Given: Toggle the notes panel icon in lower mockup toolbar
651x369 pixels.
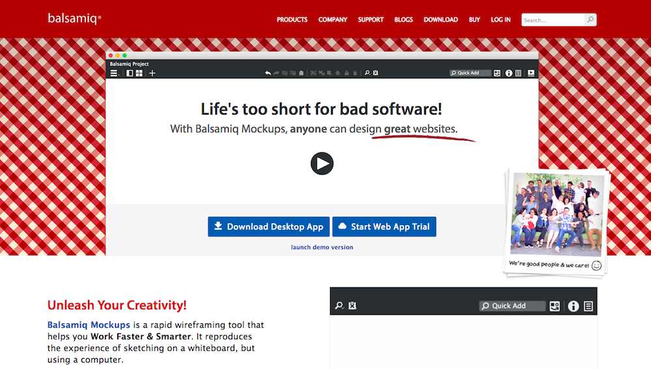Looking at the screenshot, I should click(588, 306).
